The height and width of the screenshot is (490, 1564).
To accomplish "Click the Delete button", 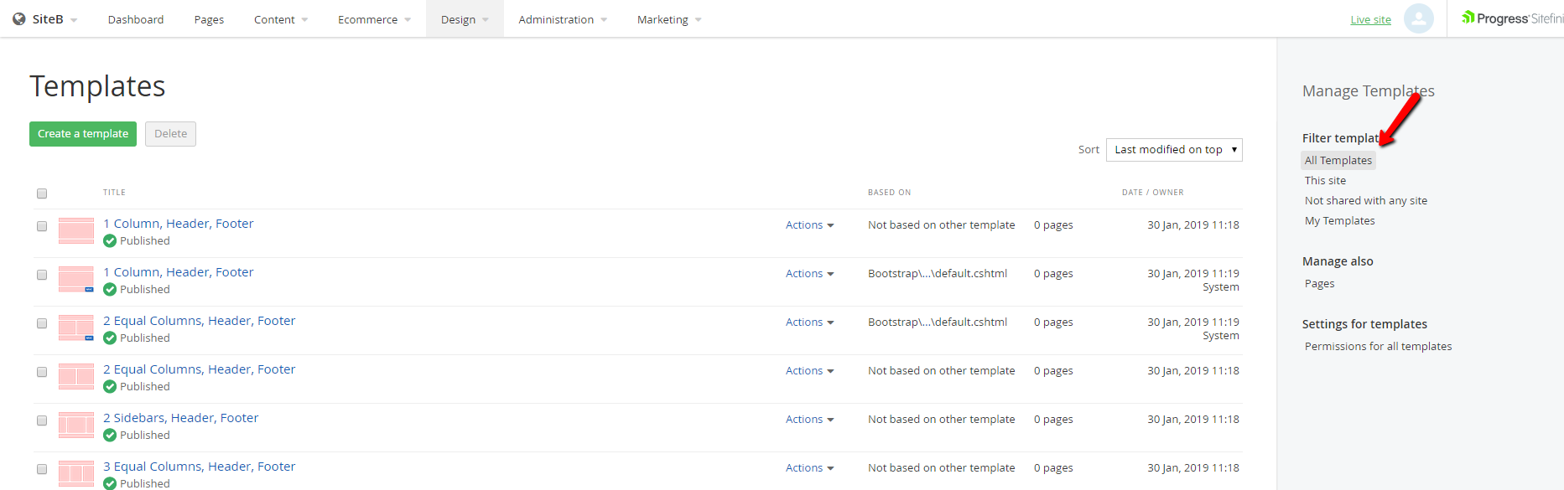I will [x=170, y=134].
